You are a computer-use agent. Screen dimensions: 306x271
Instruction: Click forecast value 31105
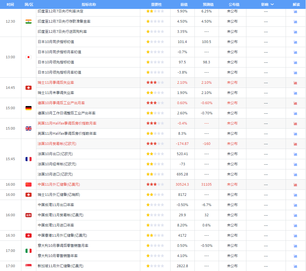207,184
